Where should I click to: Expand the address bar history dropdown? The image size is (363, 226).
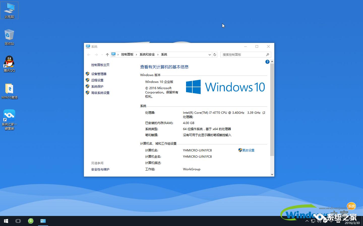pyautogui.click(x=209, y=54)
